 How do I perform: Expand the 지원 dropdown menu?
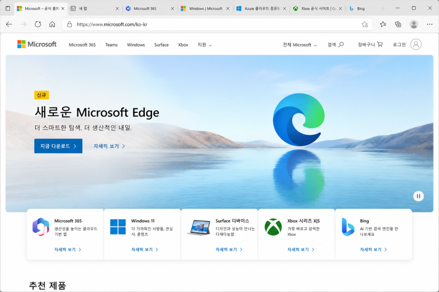pyautogui.click(x=205, y=45)
